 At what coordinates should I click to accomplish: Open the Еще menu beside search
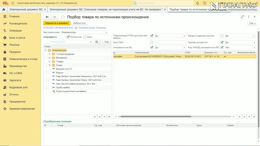[x=107, y=42]
